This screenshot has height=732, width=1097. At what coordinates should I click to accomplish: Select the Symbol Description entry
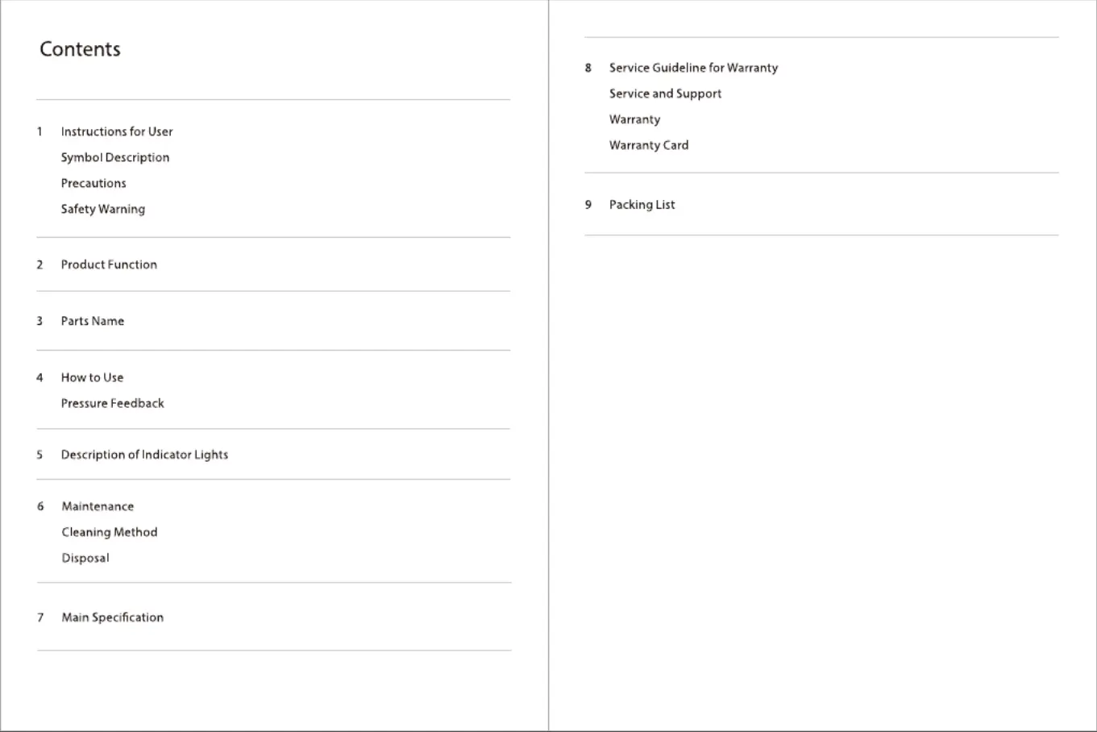pos(115,157)
